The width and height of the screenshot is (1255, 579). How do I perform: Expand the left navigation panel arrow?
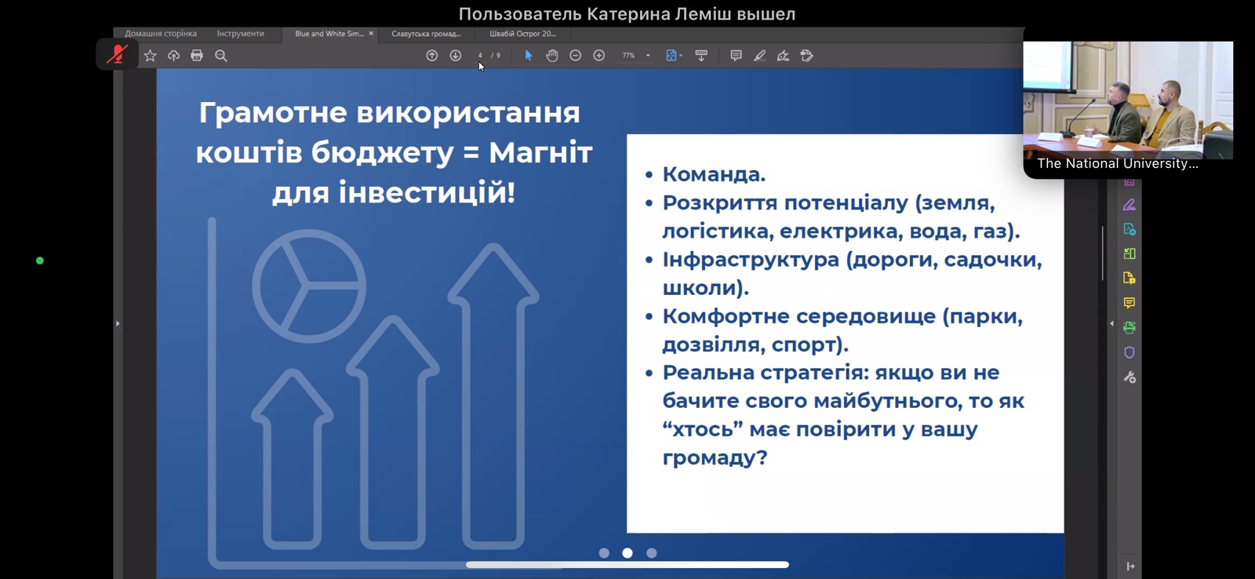click(118, 323)
